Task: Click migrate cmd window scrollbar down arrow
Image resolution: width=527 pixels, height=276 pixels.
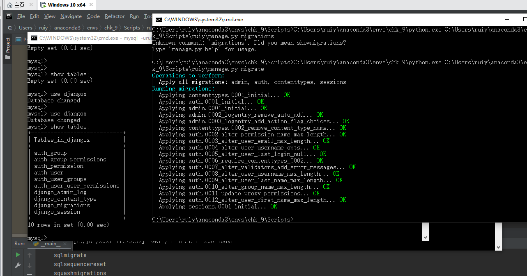Action: (x=498, y=247)
